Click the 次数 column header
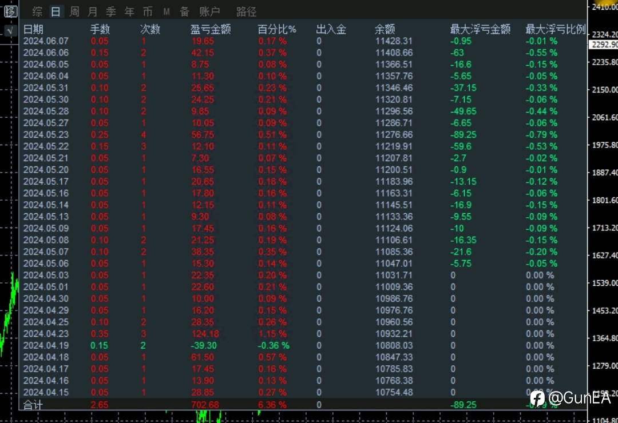This screenshot has width=618, height=423. (x=150, y=29)
